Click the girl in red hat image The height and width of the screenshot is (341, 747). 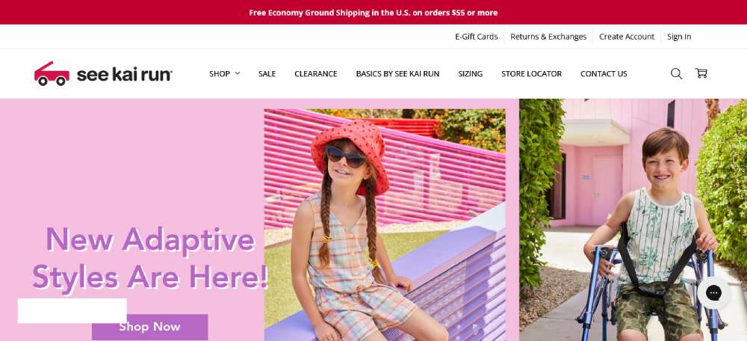(385, 225)
